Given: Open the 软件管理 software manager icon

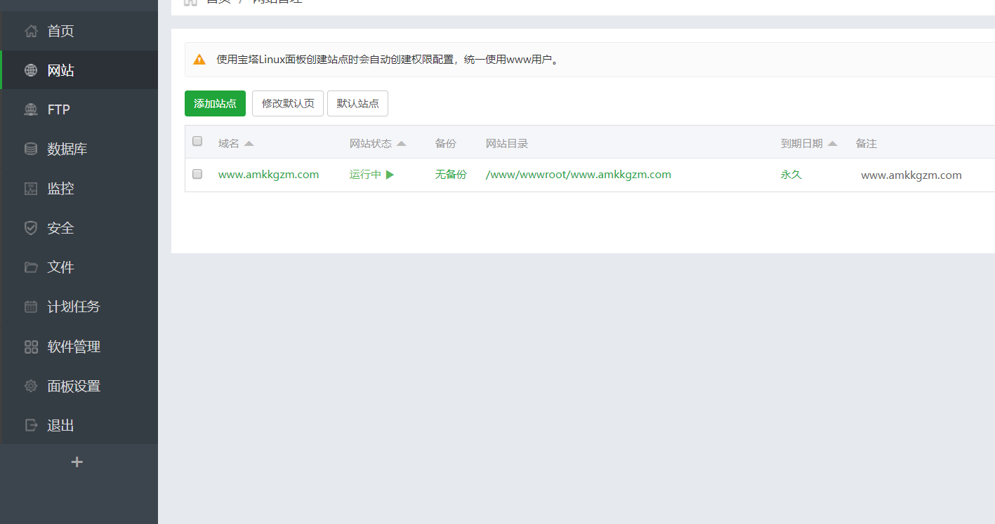Looking at the screenshot, I should [30, 346].
